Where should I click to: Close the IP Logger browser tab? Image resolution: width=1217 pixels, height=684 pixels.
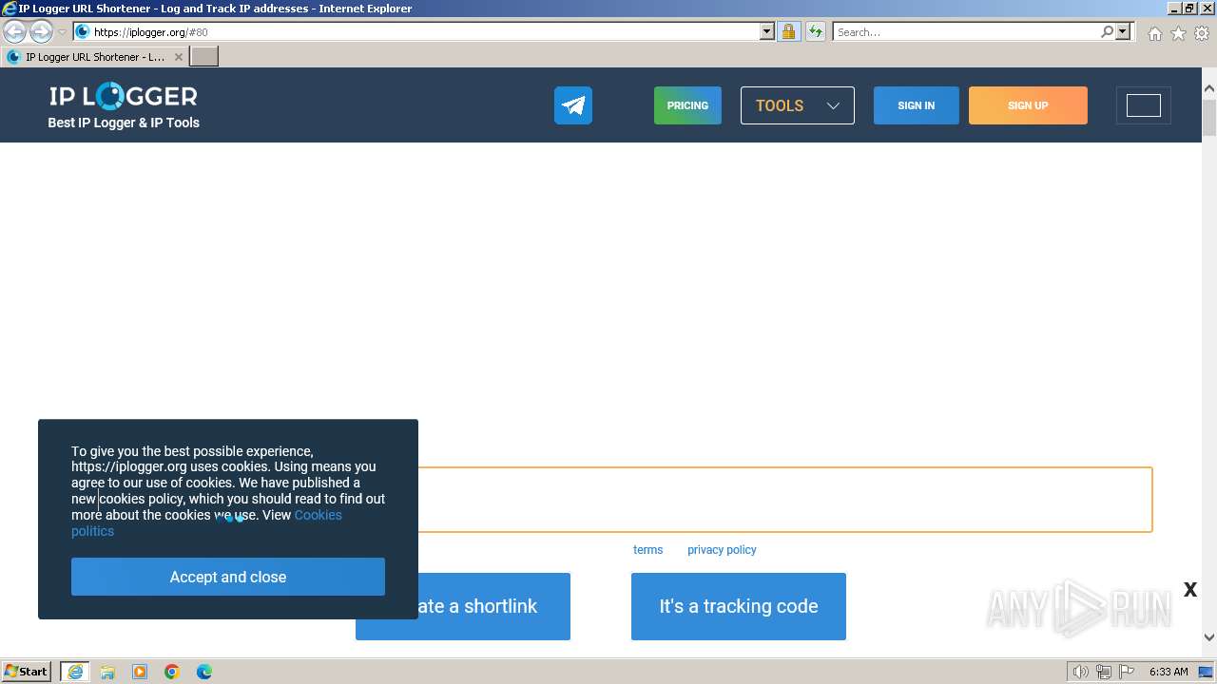(x=178, y=57)
